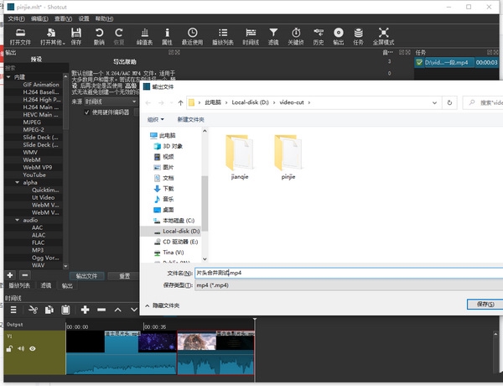Toggle V1 track visibility eye icon
Image resolution: width=503 pixels, height=386 pixels.
pyautogui.click(x=33, y=348)
